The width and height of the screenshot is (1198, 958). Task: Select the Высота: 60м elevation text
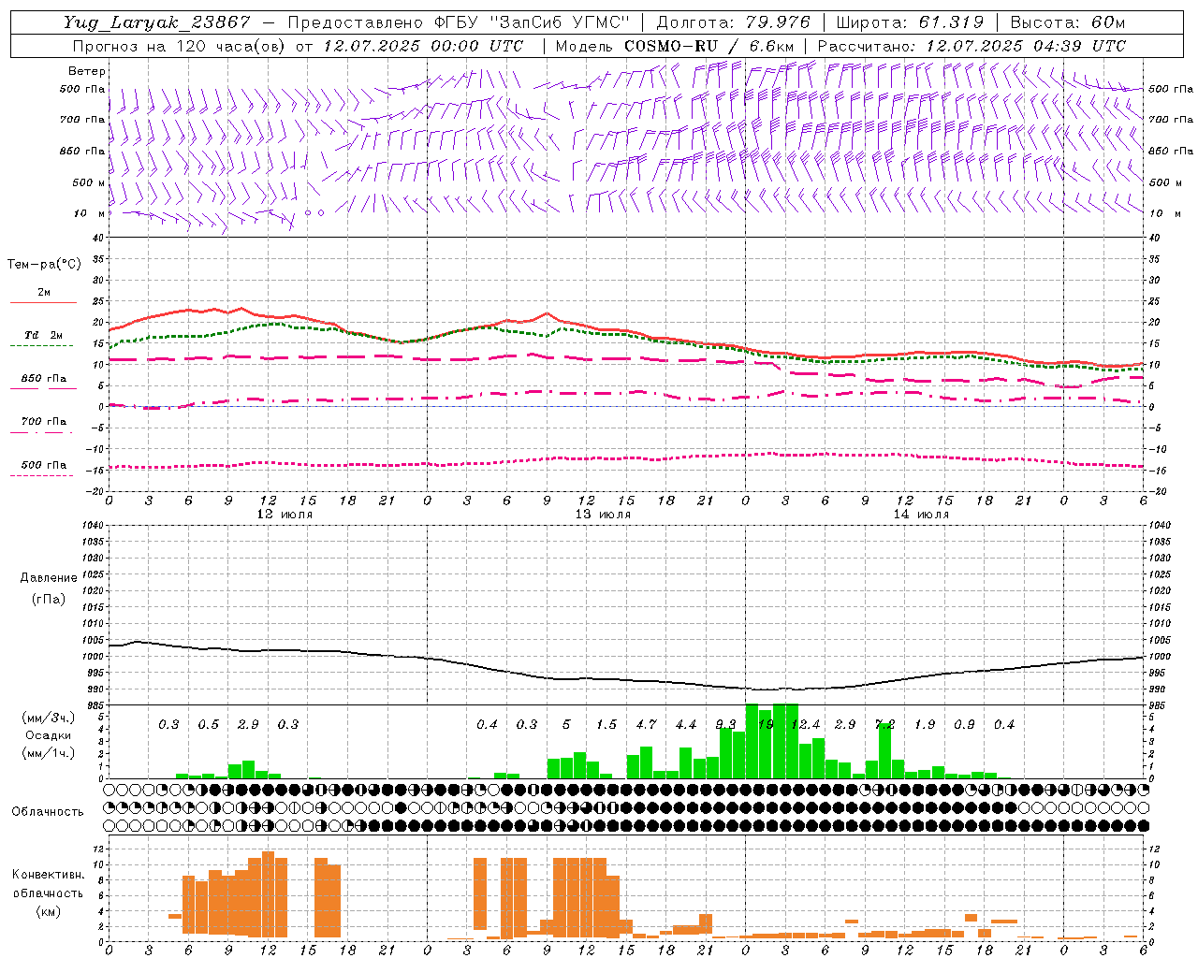click(x=1067, y=22)
